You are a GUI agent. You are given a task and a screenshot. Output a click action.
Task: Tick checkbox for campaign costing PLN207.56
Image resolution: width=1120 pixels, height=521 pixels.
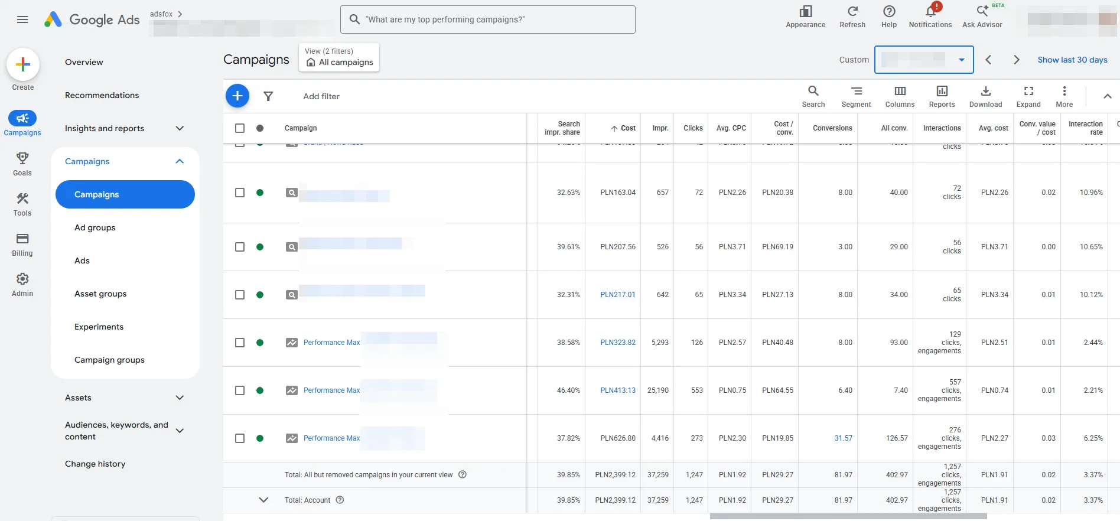coord(240,247)
